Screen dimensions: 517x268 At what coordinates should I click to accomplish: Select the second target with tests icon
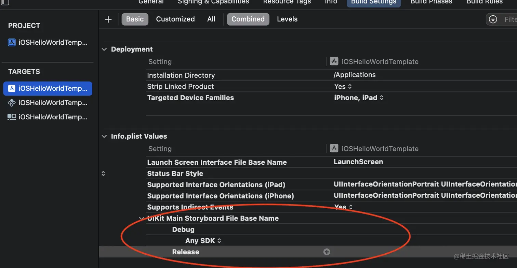point(12,103)
